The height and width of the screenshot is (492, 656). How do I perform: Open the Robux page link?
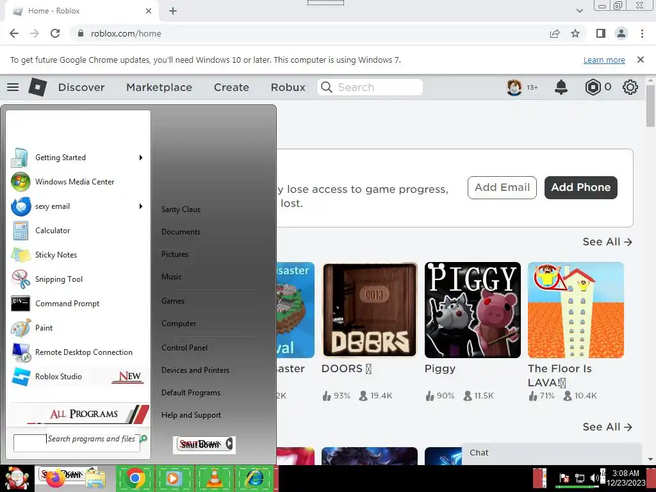click(288, 87)
